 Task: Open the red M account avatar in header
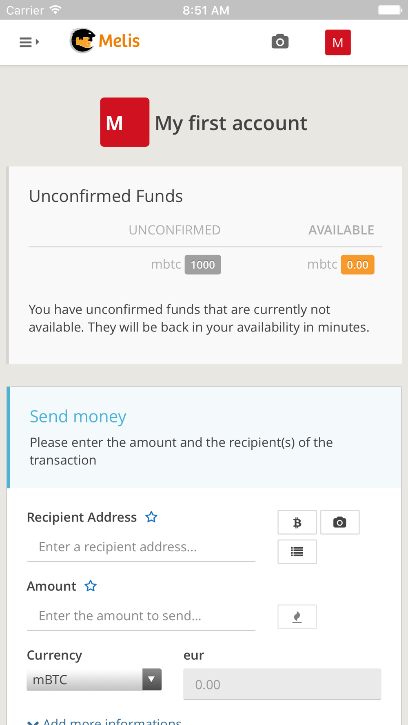(337, 42)
